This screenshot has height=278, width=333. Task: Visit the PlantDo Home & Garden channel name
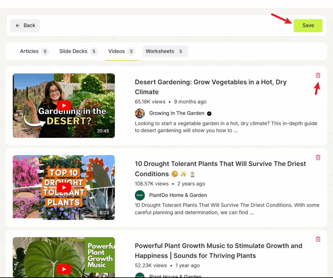click(178, 195)
